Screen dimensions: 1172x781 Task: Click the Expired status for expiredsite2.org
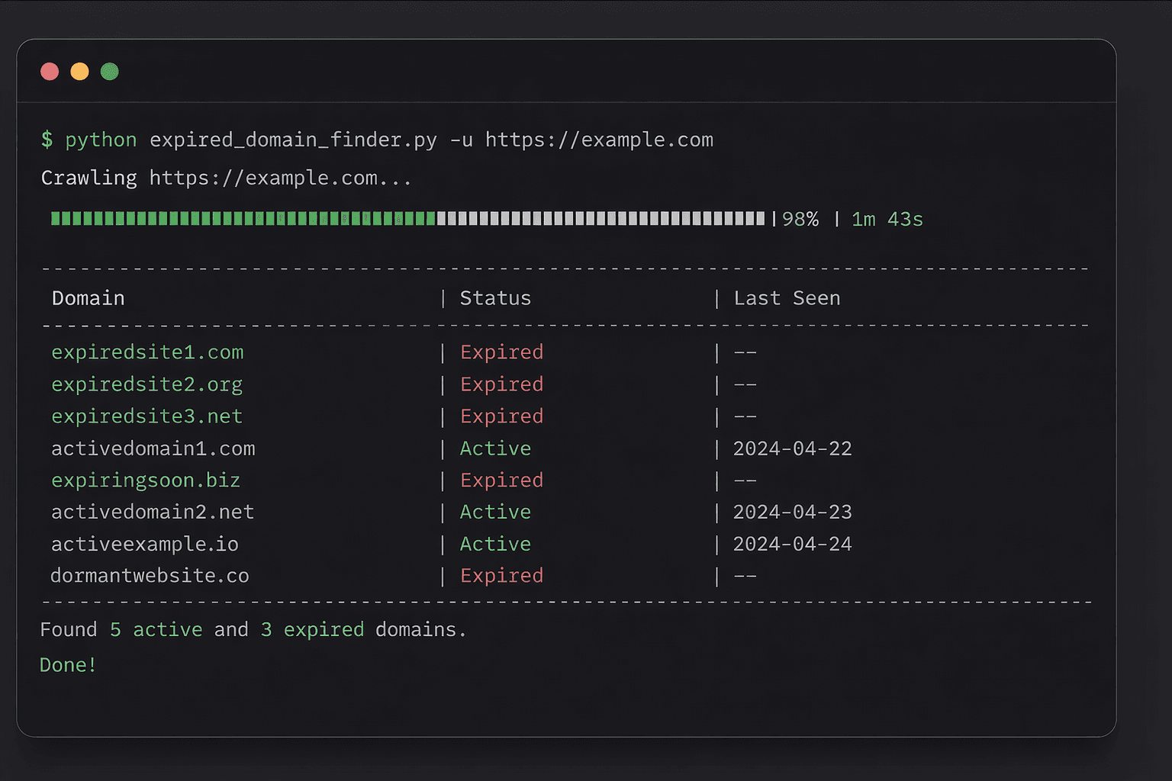click(x=501, y=384)
